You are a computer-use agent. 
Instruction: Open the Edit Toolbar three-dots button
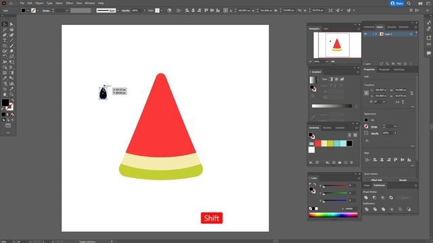tap(8, 133)
